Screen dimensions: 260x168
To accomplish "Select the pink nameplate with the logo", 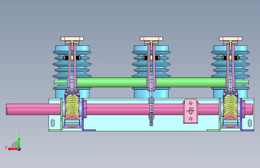I will [x=190, y=111].
